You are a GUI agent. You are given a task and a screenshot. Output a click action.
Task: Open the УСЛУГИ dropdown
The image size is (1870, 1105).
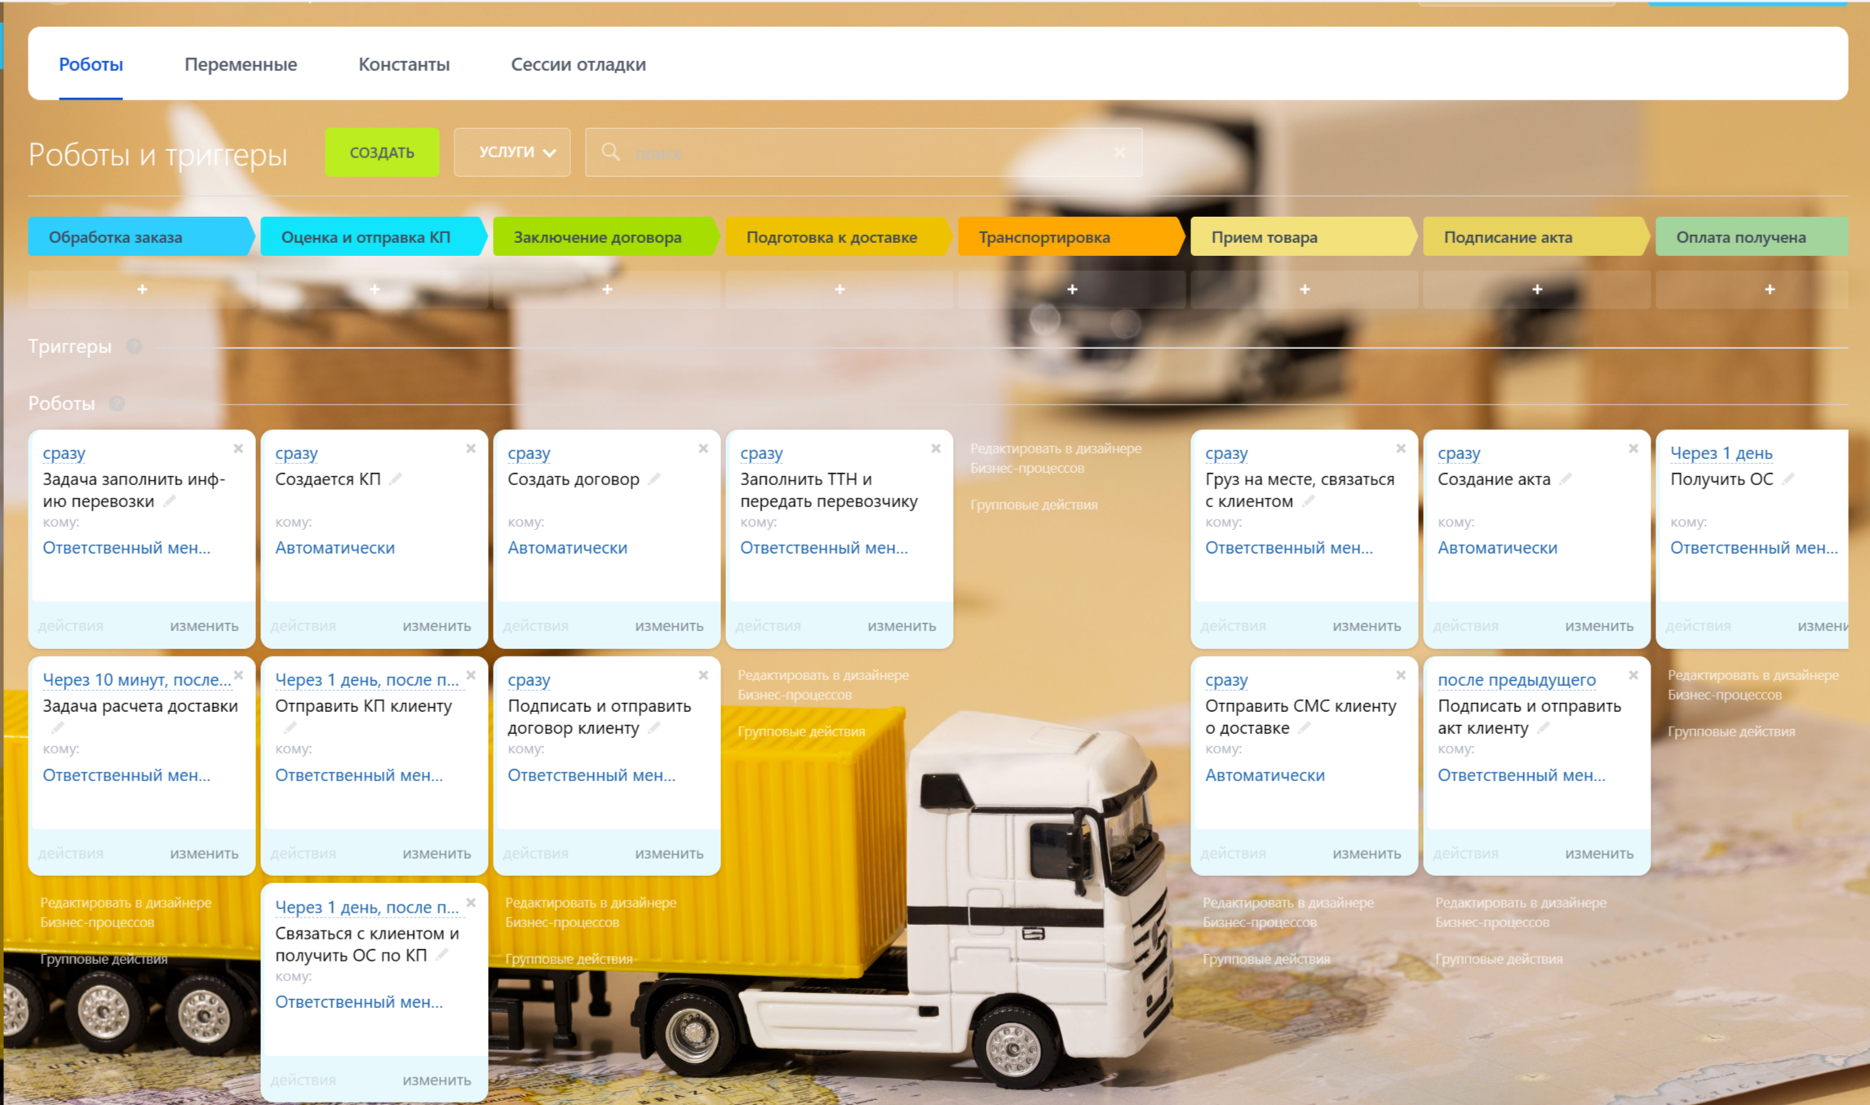click(x=512, y=152)
